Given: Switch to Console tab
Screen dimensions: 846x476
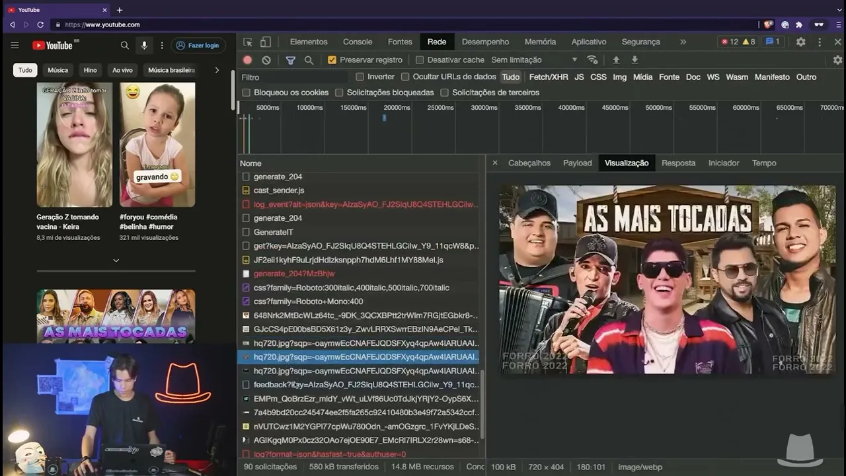Looking at the screenshot, I should click(x=358, y=42).
